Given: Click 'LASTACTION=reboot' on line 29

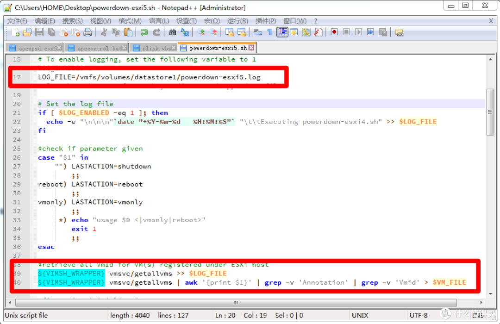Looking at the screenshot, I should pos(107,184).
